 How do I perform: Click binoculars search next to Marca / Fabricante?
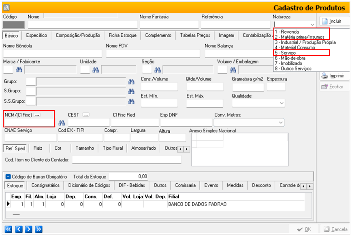19,70
